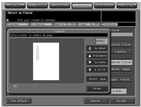Click the Sélect. page button
This screenshot has width=141, height=107.
97,79
